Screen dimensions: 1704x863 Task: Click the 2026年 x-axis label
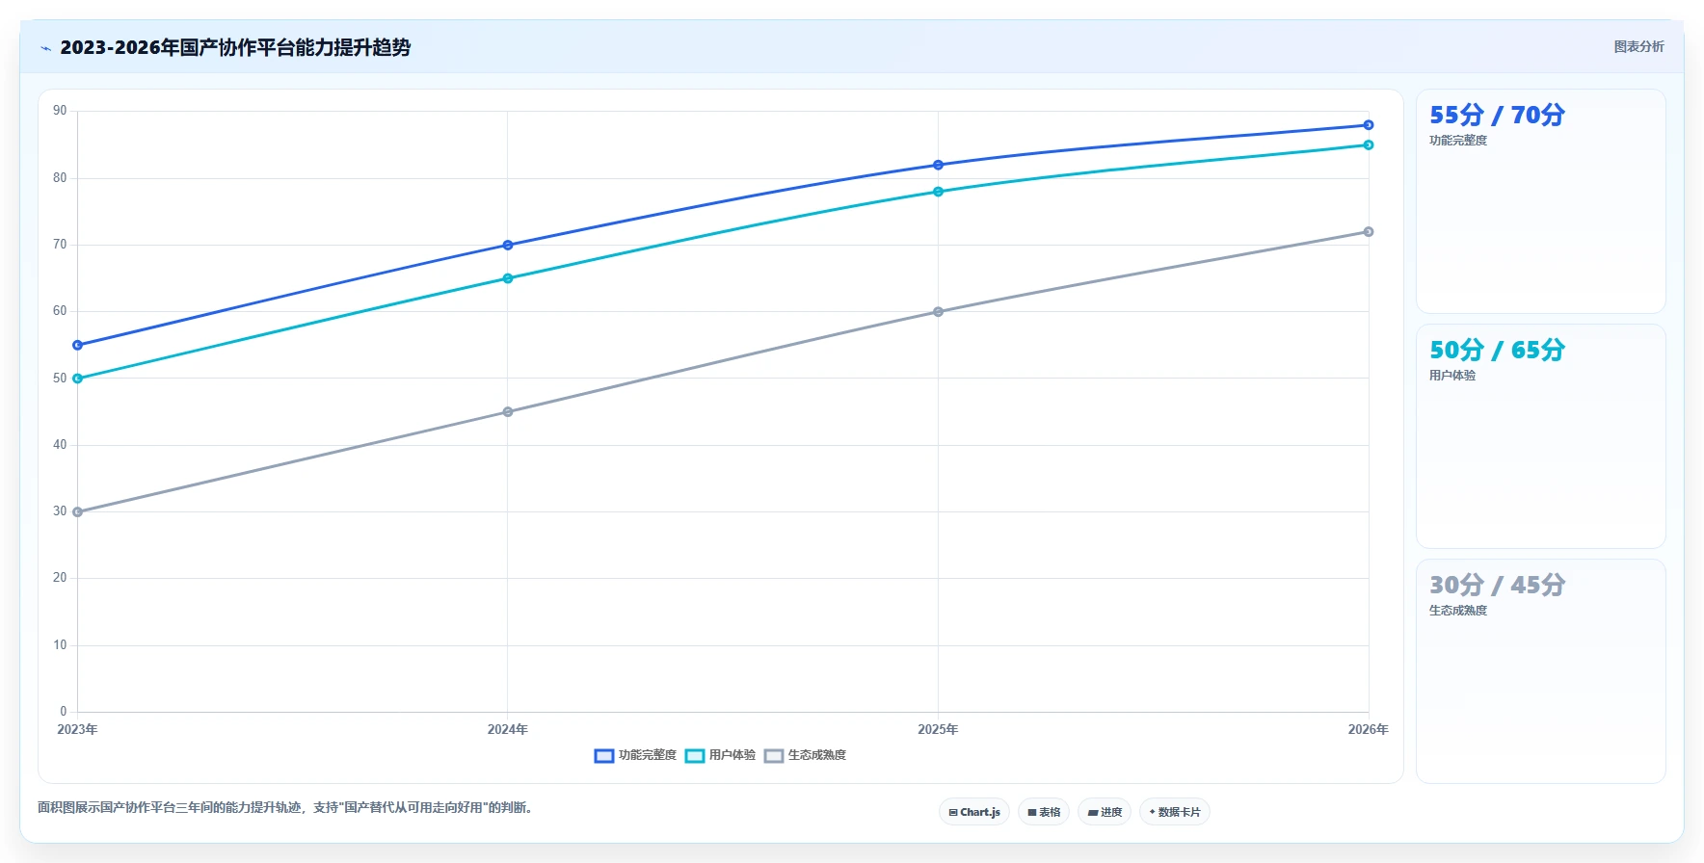click(1368, 729)
